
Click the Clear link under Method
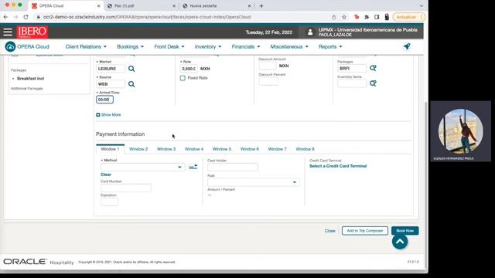click(106, 175)
